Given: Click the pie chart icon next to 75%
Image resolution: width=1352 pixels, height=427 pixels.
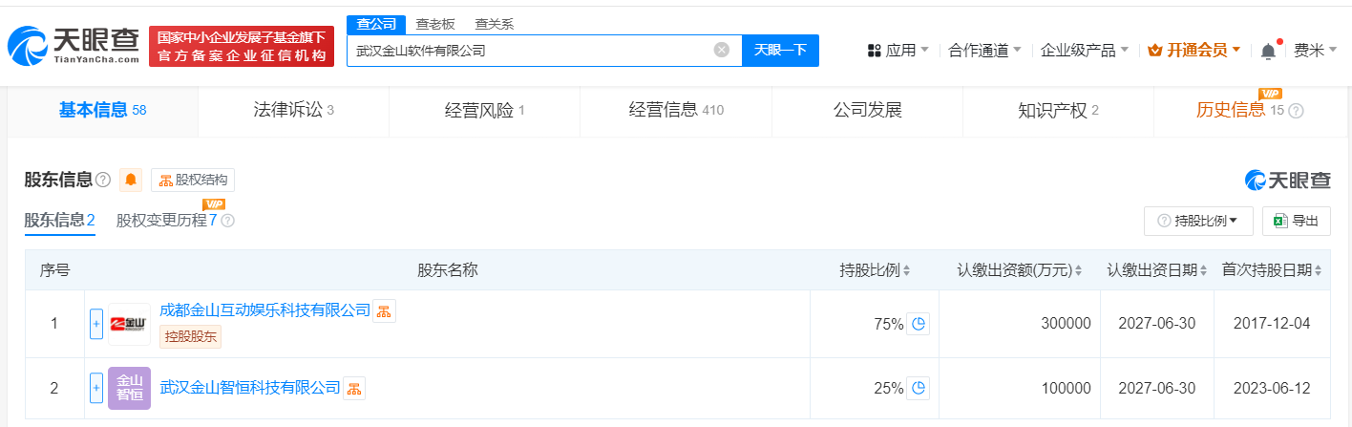Looking at the screenshot, I should tap(918, 324).
